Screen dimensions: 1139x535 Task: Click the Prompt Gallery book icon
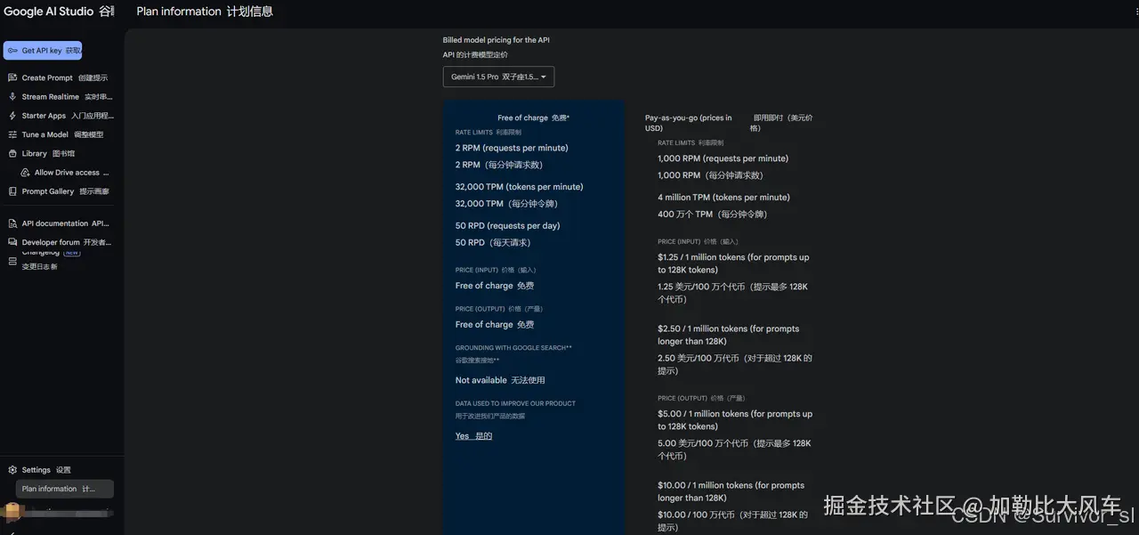12,191
